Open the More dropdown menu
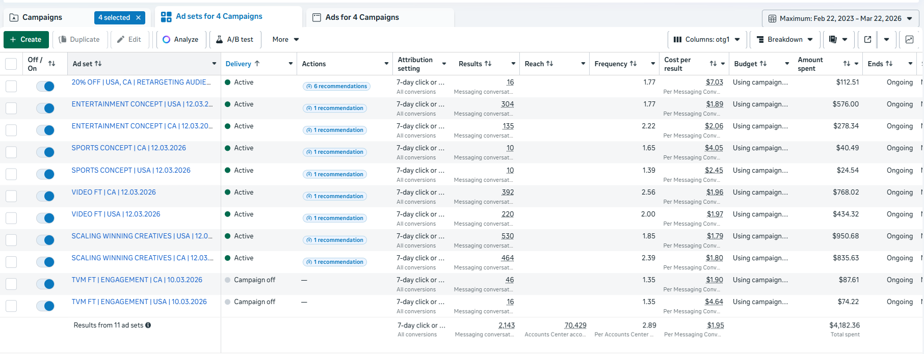Viewport: 924px width, 354px height. pyautogui.click(x=285, y=40)
